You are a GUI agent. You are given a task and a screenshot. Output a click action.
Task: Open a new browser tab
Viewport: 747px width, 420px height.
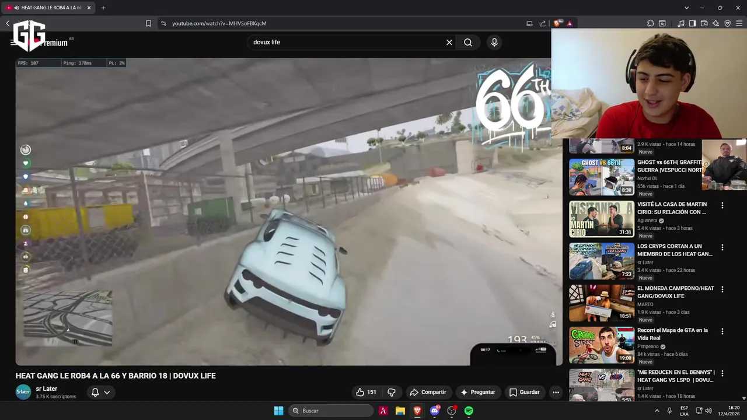tap(103, 8)
